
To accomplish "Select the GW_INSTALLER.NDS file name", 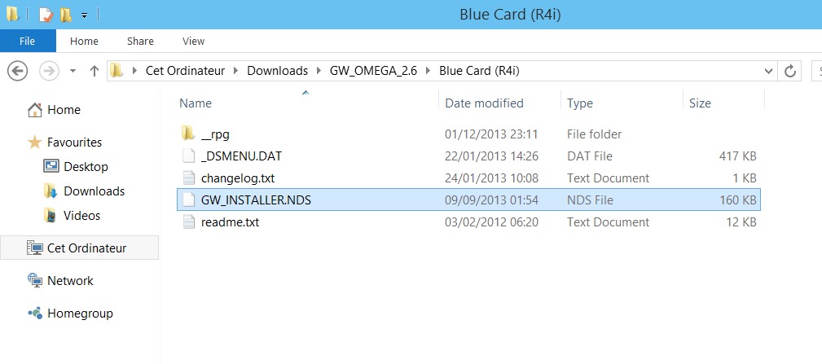I will coord(256,200).
